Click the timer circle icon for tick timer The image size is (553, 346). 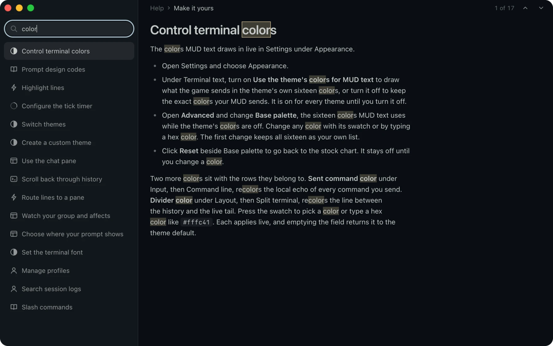(x=14, y=106)
